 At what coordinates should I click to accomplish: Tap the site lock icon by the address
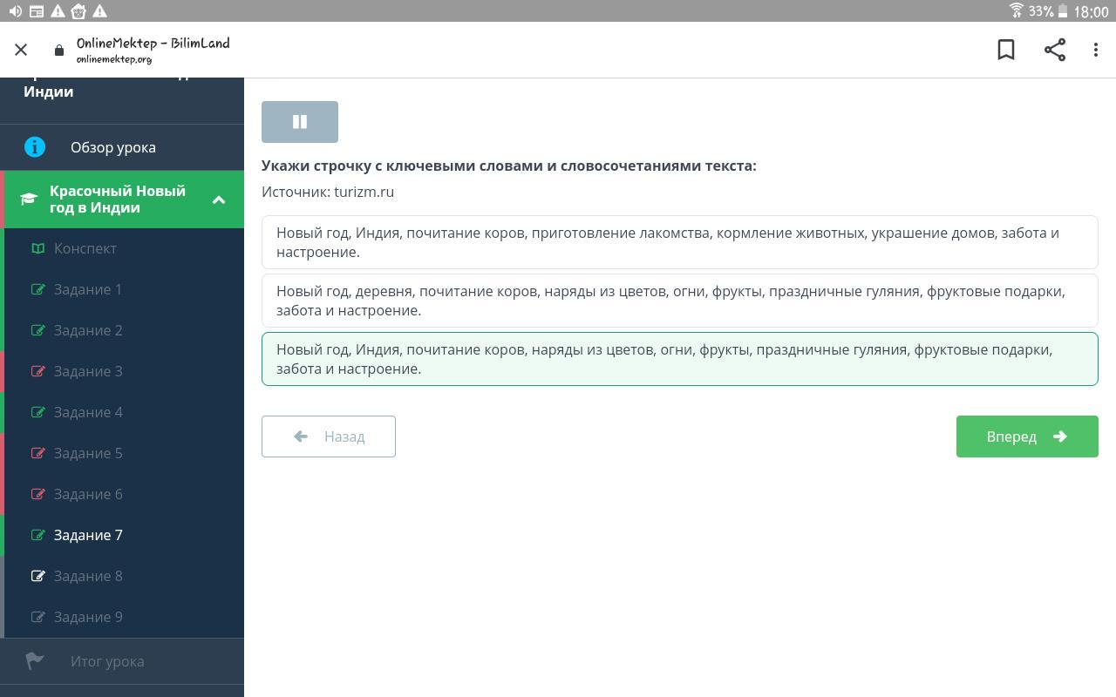[59, 51]
